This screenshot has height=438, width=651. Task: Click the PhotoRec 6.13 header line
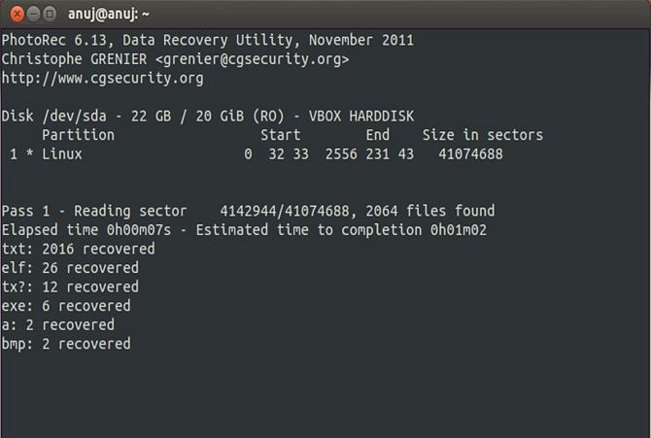click(208, 40)
